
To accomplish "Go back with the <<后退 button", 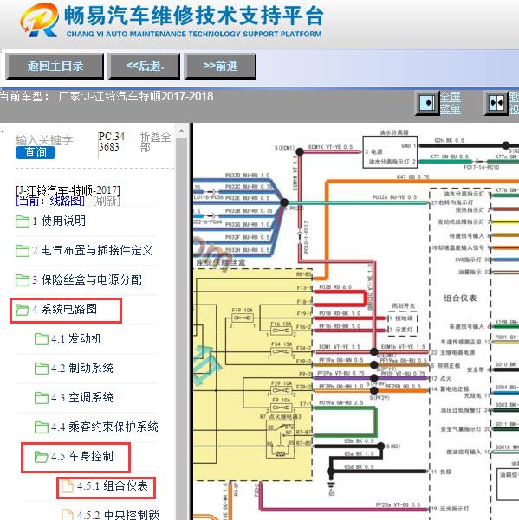I will [x=144, y=67].
